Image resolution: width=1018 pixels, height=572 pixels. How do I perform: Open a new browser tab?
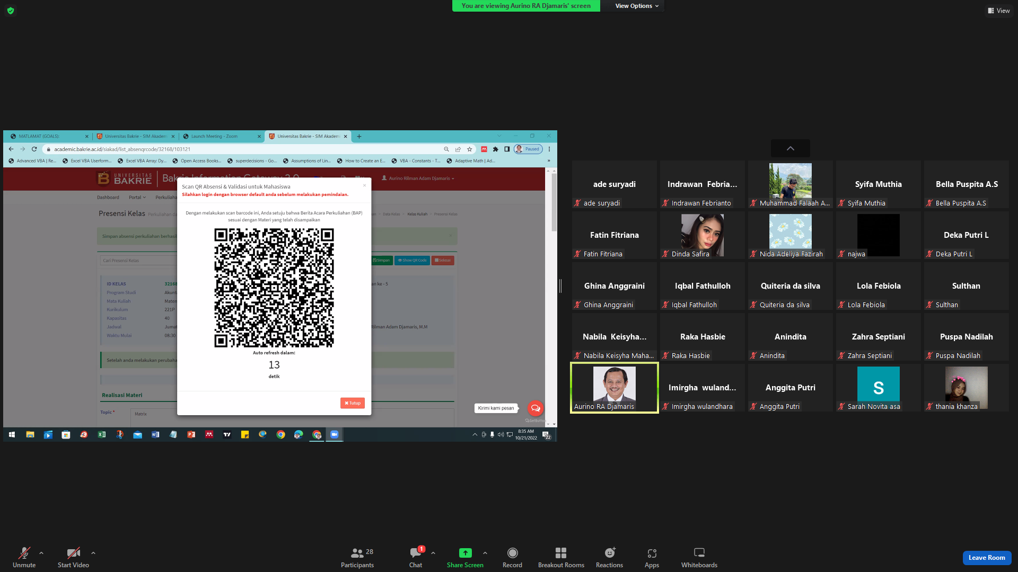tap(359, 136)
